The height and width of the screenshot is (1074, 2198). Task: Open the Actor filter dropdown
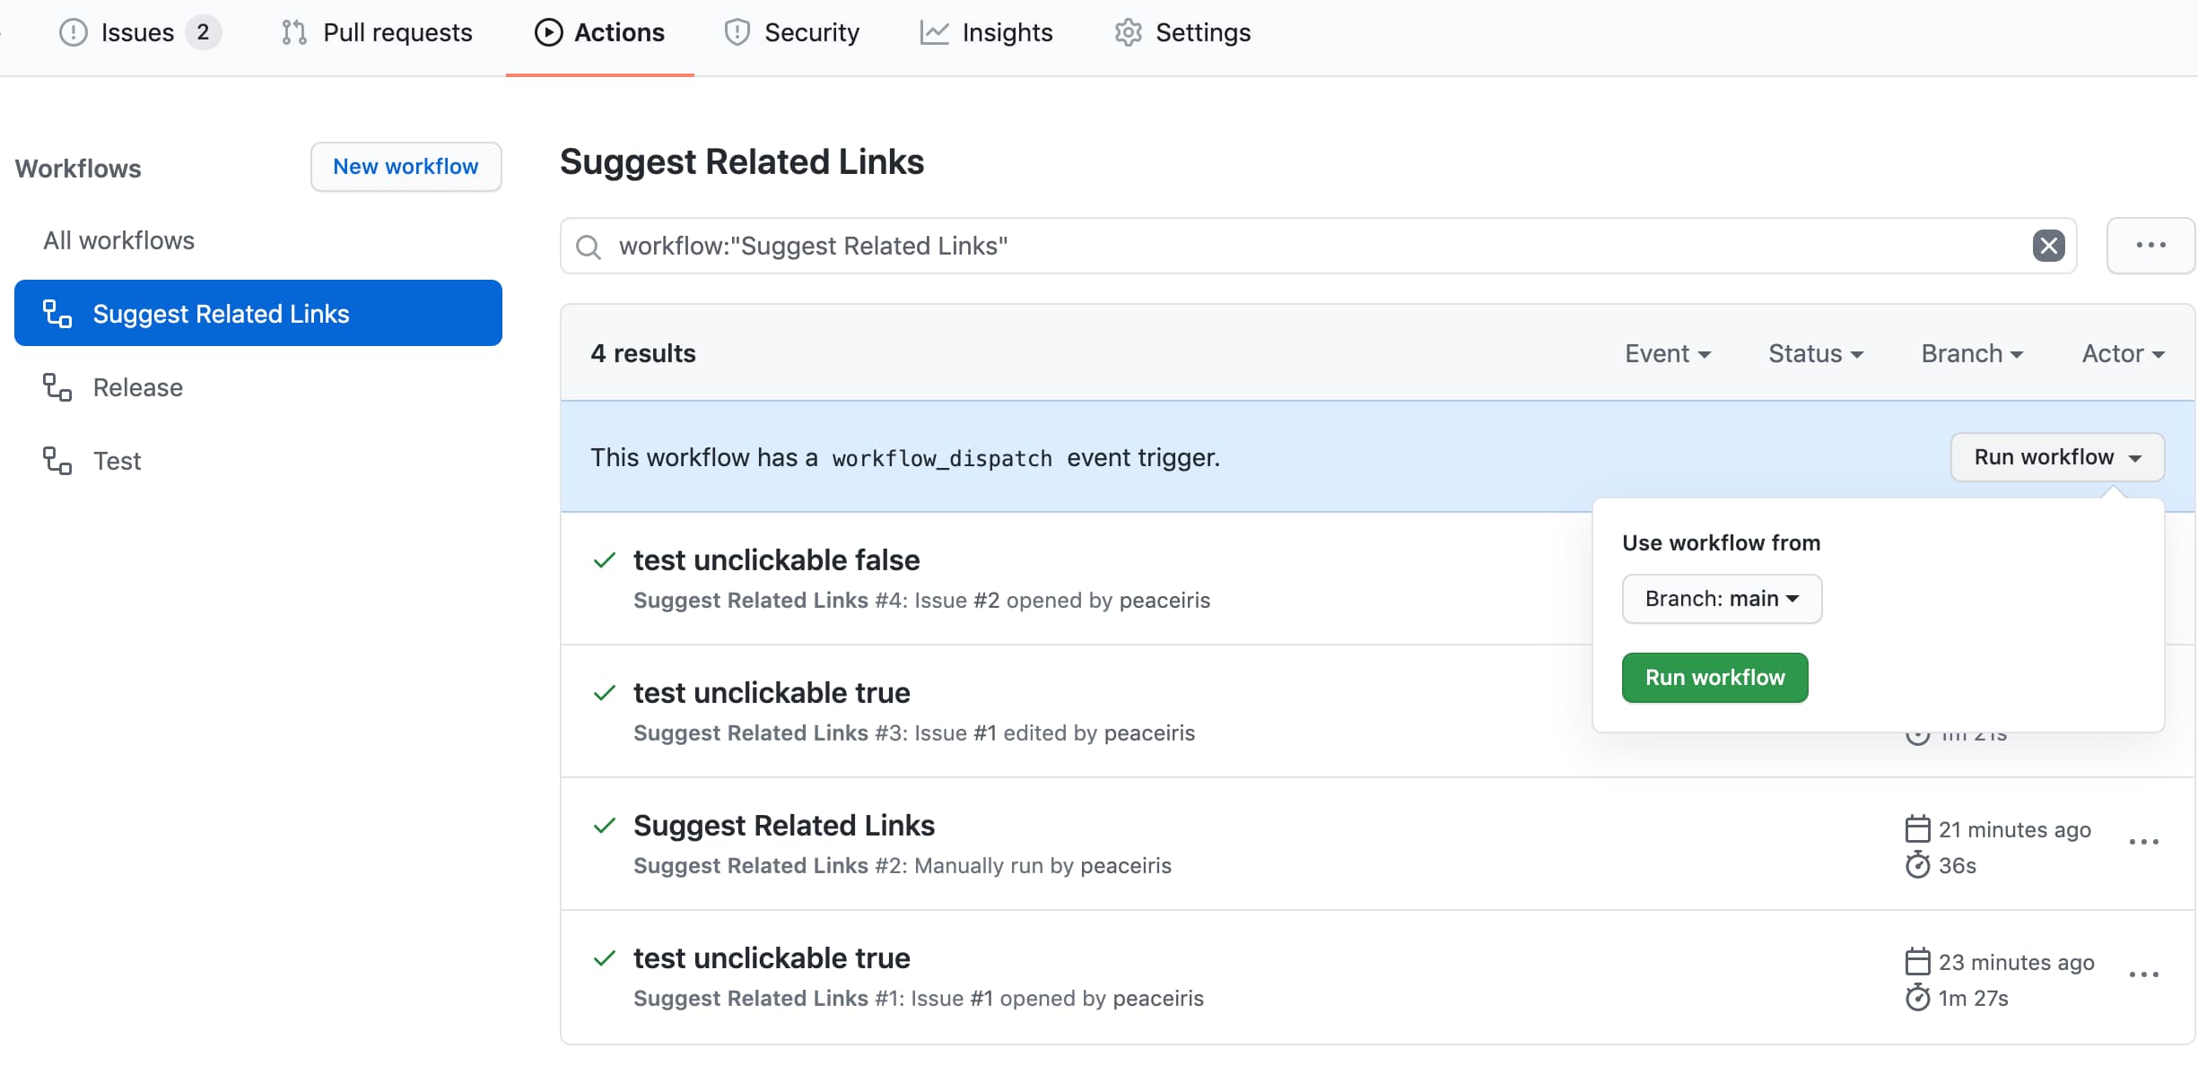click(x=2122, y=353)
